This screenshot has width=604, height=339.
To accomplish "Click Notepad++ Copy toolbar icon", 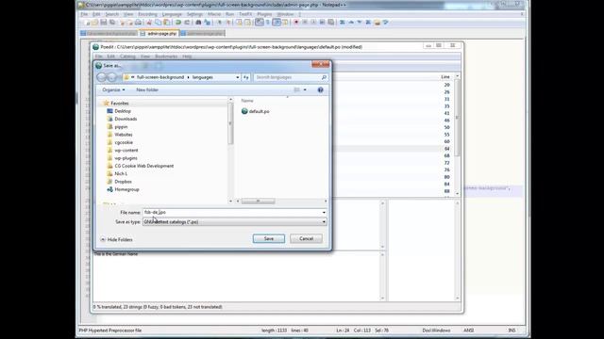I will (x=158, y=23).
